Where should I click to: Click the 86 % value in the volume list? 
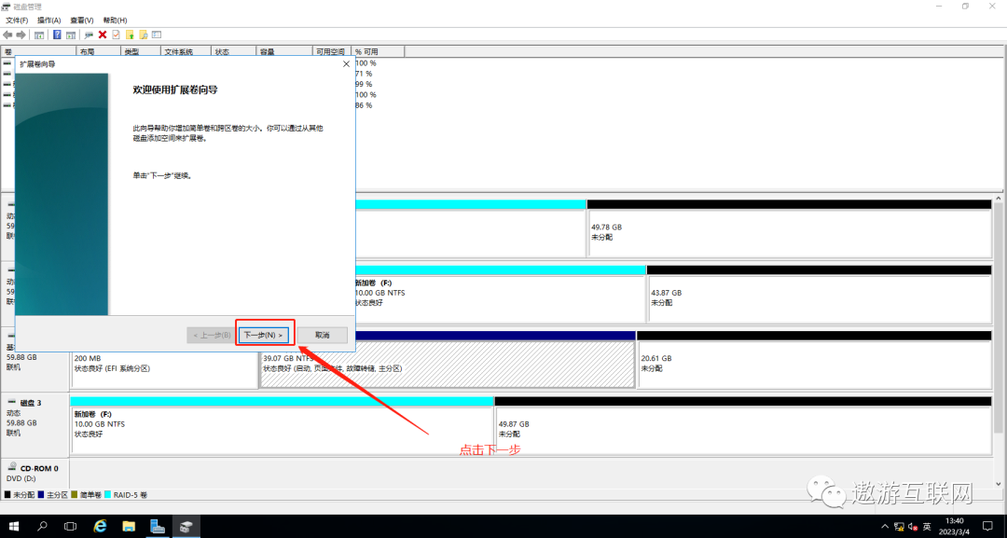click(x=365, y=105)
